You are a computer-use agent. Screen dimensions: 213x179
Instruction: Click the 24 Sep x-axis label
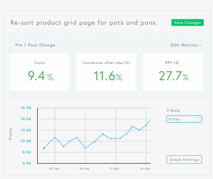(x=145, y=169)
